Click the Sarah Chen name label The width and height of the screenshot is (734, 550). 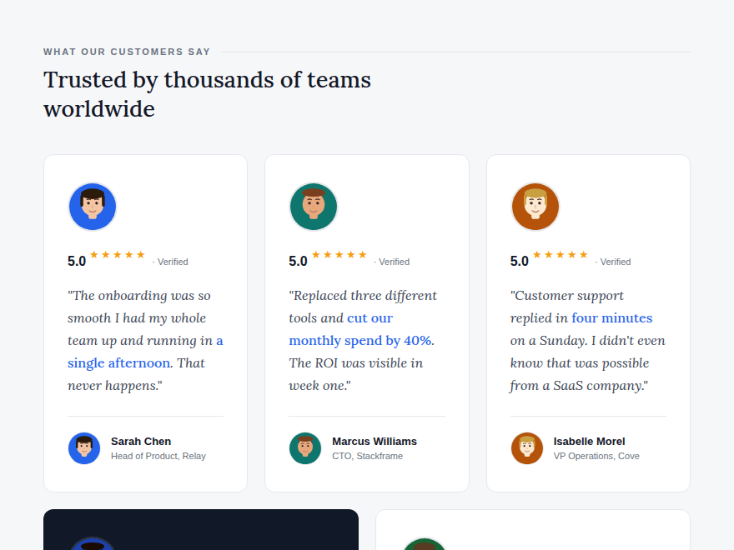pos(141,442)
